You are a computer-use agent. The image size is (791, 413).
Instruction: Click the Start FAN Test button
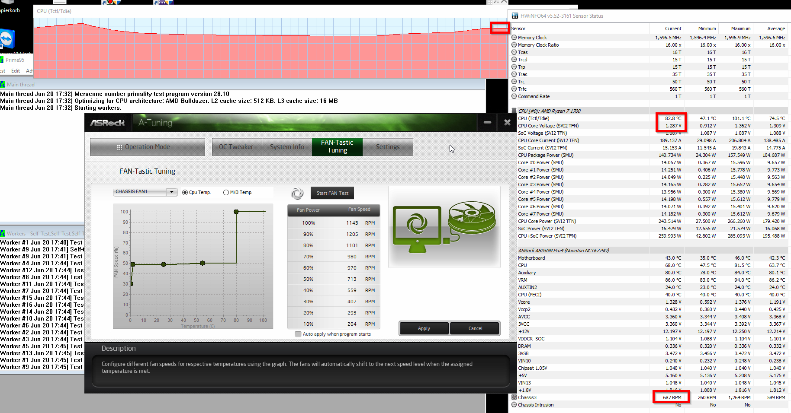(x=332, y=193)
